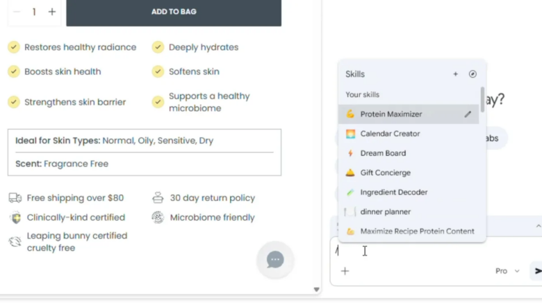Open the floating chat bubble icon

pyautogui.click(x=275, y=260)
